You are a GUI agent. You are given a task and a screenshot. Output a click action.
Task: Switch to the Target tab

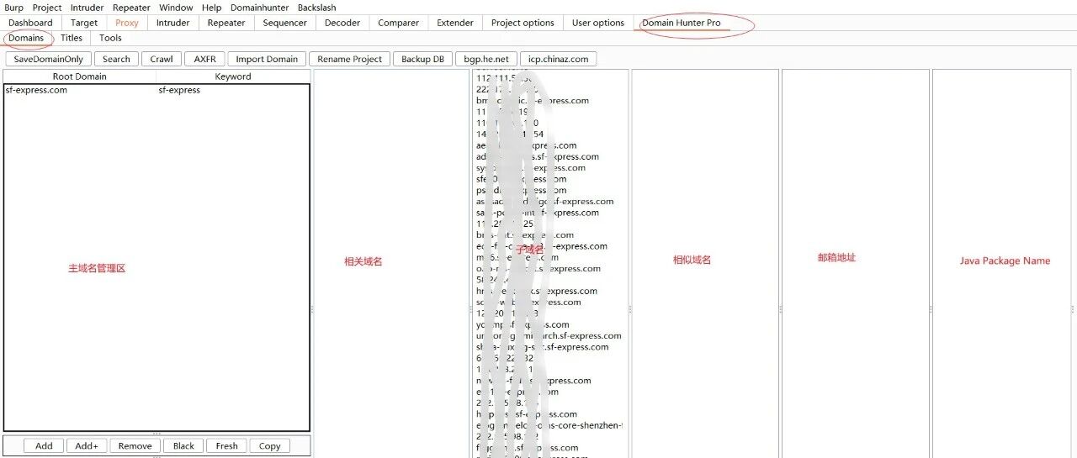point(84,23)
